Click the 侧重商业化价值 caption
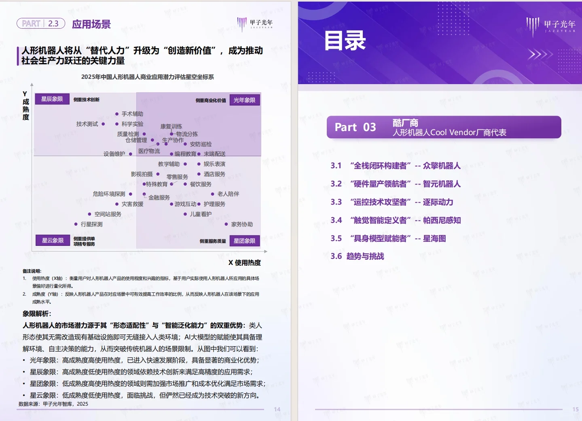 pyautogui.click(x=211, y=101)
